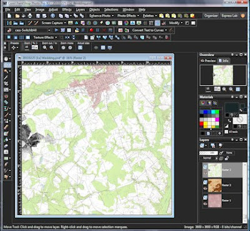Open Screen Capture dropdown
Viewport: 250px width, 231px height.
tap(54, 23)
